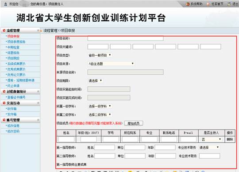Click the 系统帮助 help icon

point(188,4)
